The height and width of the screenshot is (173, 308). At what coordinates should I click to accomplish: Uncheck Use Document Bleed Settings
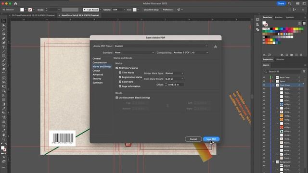[x=116, y=98]
